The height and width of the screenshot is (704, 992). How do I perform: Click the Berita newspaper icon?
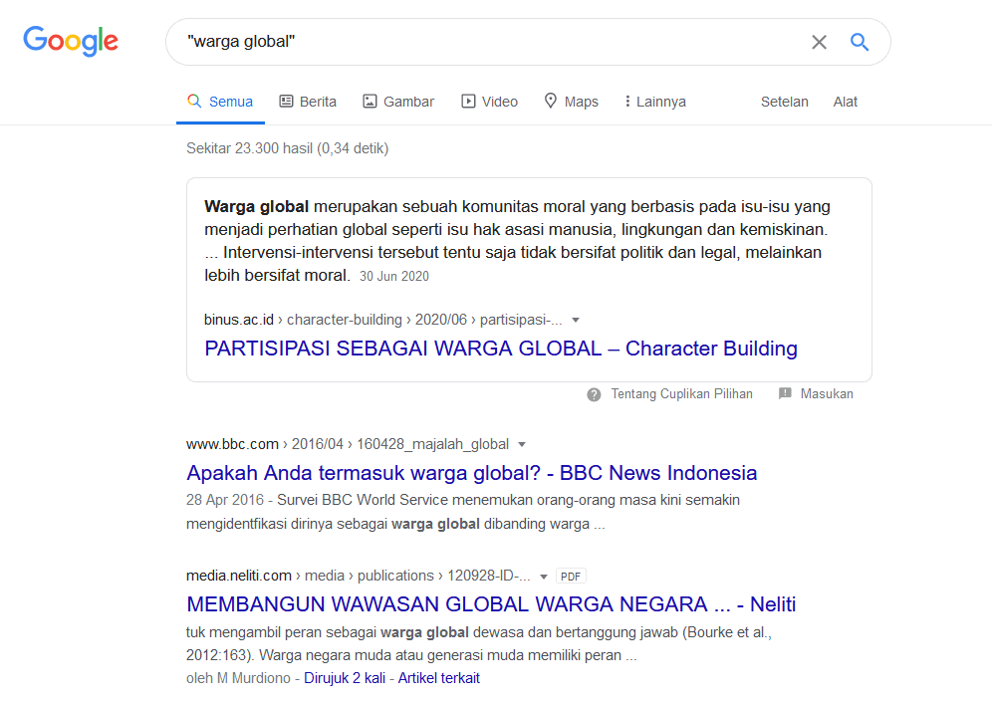(287, 102)
